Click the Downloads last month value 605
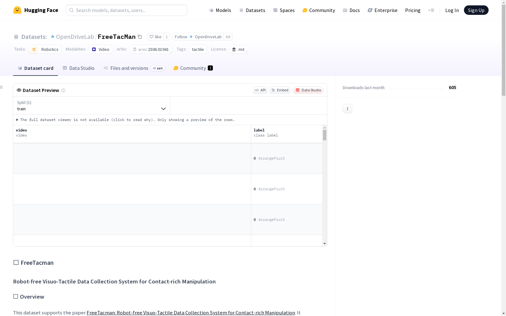Image resolution: width=506 pixels, height=316 pixels. (x=453, y=88)
